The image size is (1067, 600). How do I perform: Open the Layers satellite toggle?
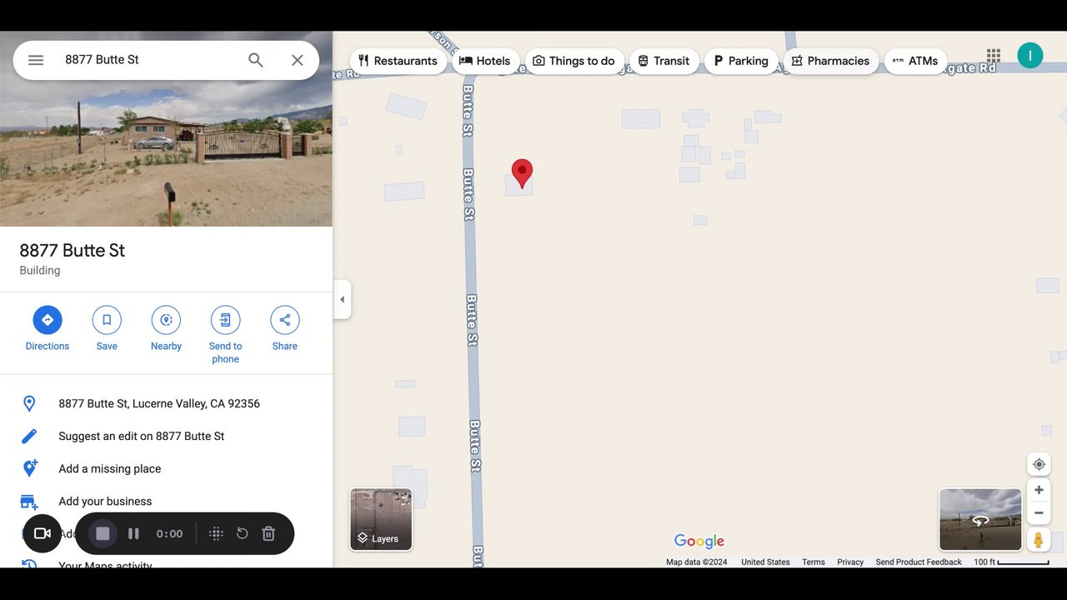tap(381, 519)
